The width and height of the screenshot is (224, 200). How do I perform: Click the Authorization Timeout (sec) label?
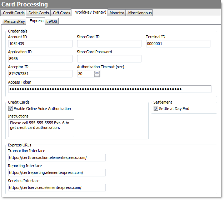click(101, 67)
